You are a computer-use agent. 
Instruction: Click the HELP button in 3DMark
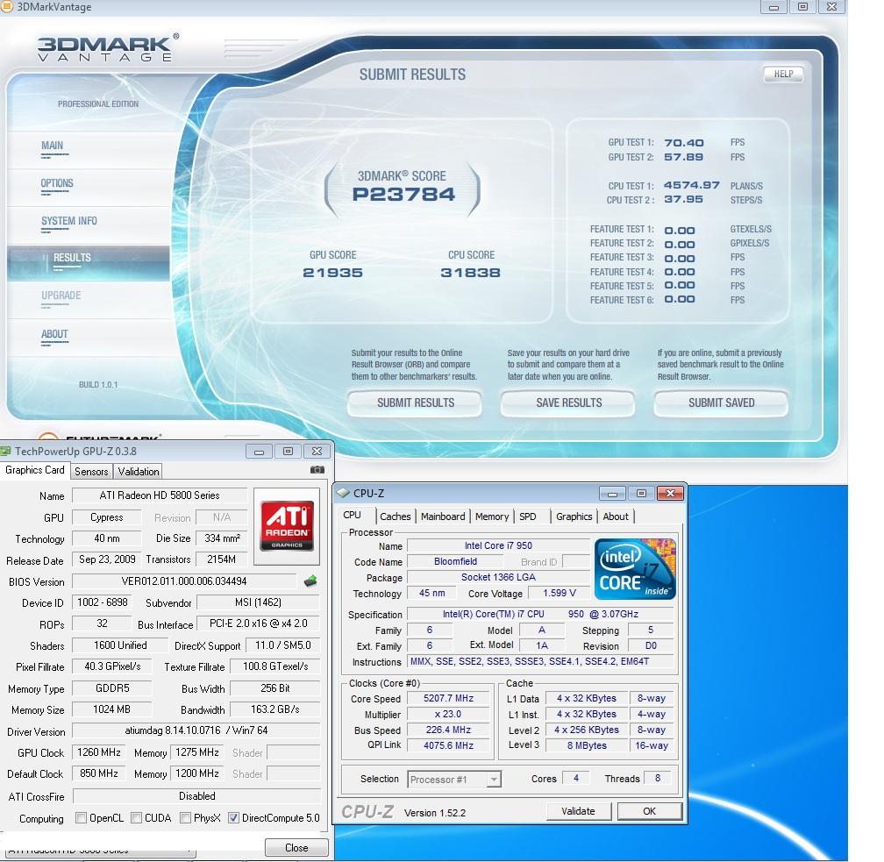[x=783, y=74]
